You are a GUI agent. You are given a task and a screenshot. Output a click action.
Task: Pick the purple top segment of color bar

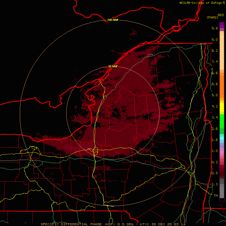(x=222, y=25)
